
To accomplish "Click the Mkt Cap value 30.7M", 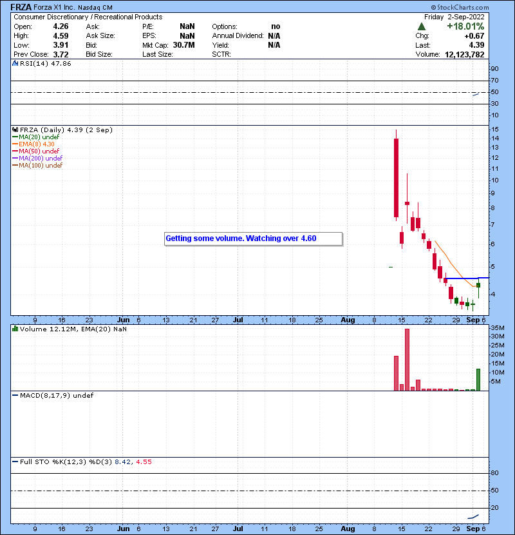I will coord(183,45).
